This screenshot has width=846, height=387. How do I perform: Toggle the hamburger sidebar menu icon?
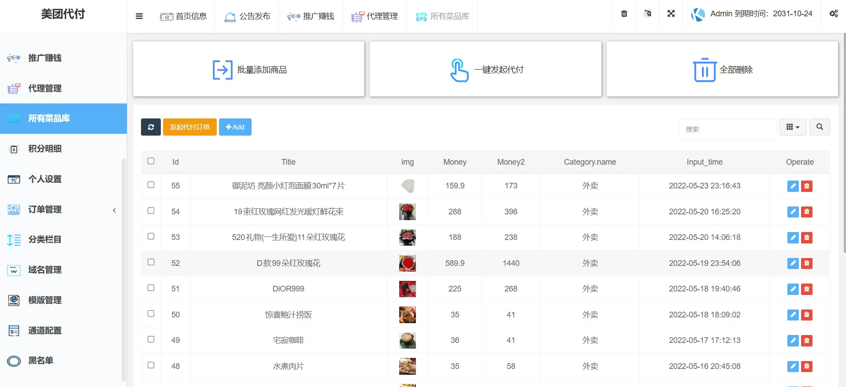[x=139, y=16]
